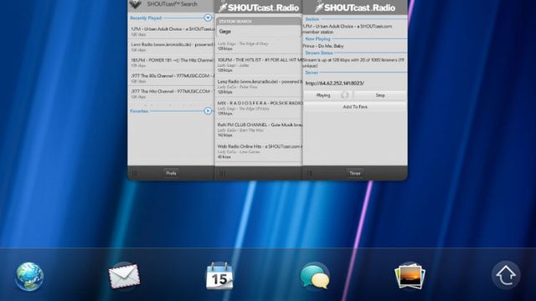The image size is (536, 301).
Task: Click the Playing button
Action: (x=327, y=95)
